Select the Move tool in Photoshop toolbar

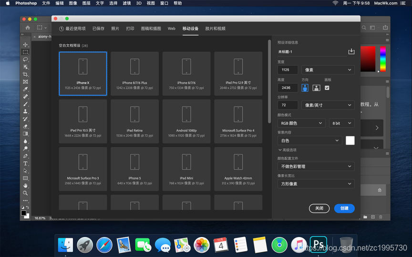tap(25, 45)
